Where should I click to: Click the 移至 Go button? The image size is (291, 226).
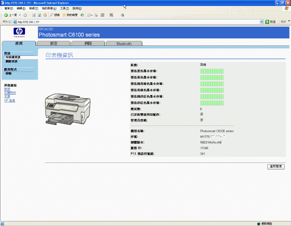point(271,22)
